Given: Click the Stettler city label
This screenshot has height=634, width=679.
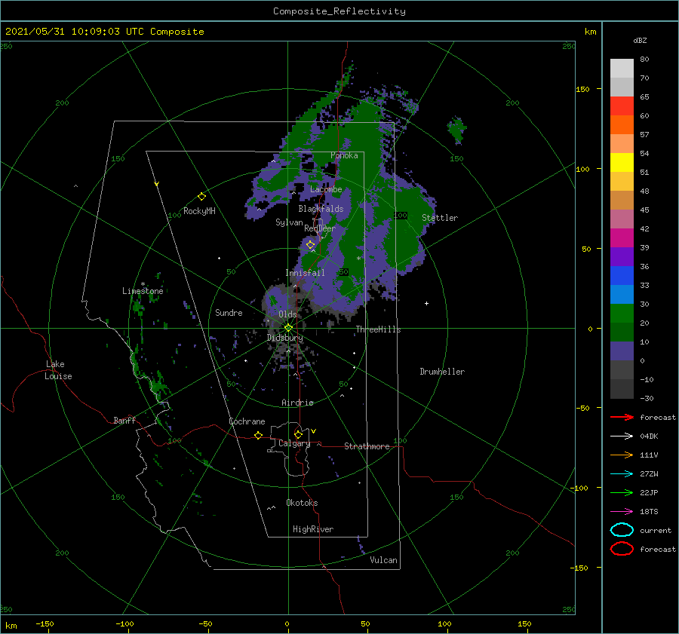Looking at the screenshot, I should [x=440, y=218].
